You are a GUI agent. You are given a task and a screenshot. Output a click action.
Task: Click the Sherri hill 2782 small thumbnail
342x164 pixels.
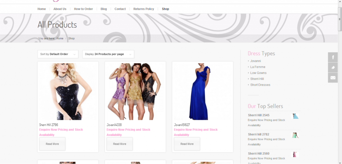pos(295,135)
